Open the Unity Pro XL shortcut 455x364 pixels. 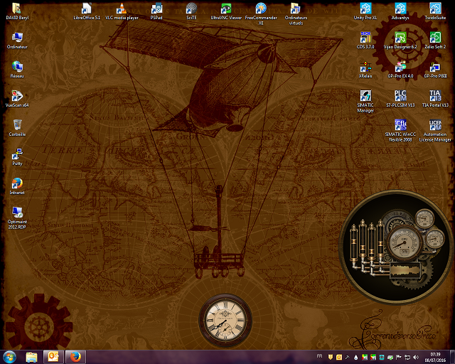[x=365, y=9]
